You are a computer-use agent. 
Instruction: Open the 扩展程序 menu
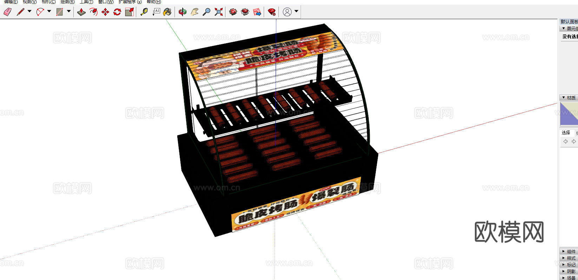click(130, 2)
